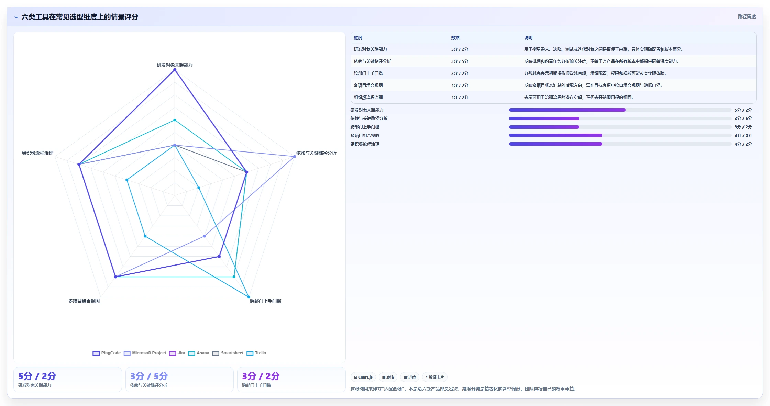
Task: Open the 跨部门上手门槛 data card
Action: 291,380
